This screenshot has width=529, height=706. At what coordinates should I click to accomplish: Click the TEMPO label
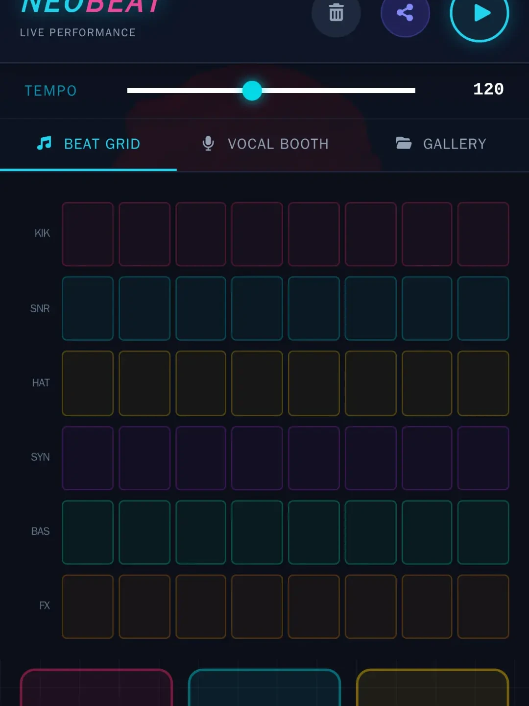pyautogui.click(x=51, y=91)
